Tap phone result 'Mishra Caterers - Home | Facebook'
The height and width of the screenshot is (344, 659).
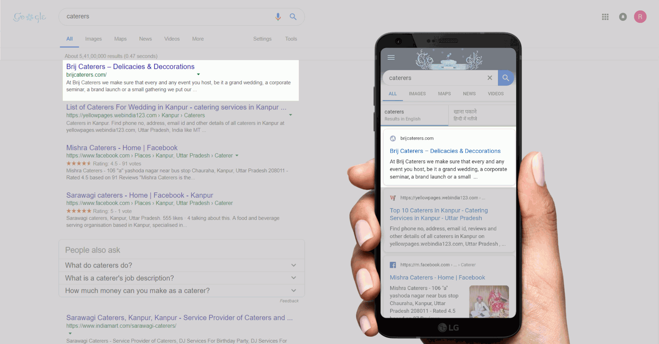[x=437, y=278]
